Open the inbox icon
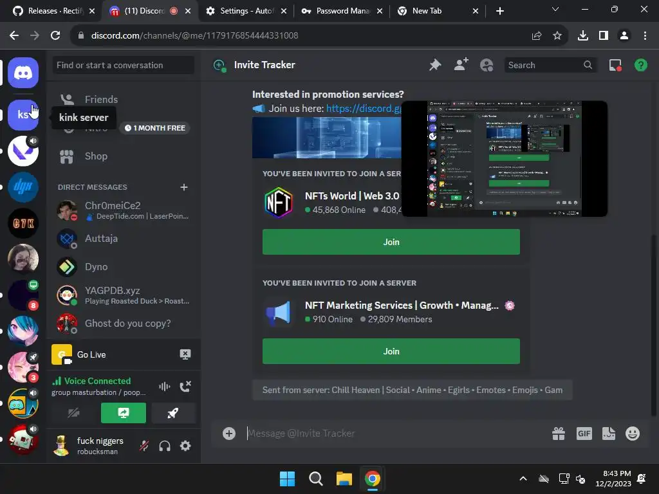This screenshot has width=659, height=494. [x=615, y=65]
